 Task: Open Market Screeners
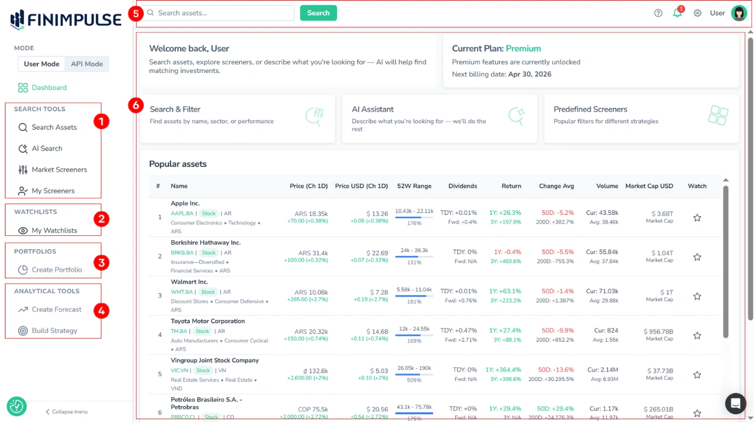58,170
